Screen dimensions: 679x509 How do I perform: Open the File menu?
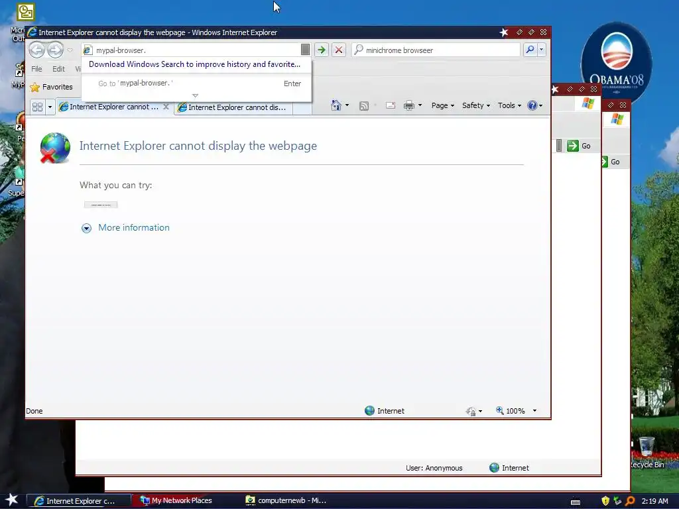tap(37, 69)
